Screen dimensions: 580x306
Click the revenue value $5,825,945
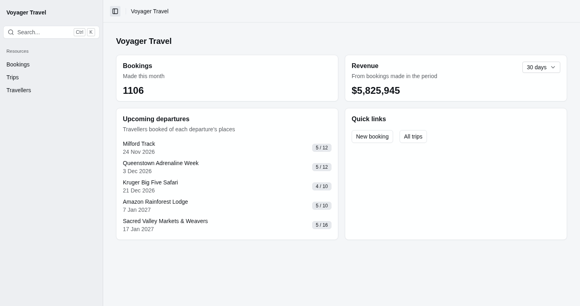point(376,91)
